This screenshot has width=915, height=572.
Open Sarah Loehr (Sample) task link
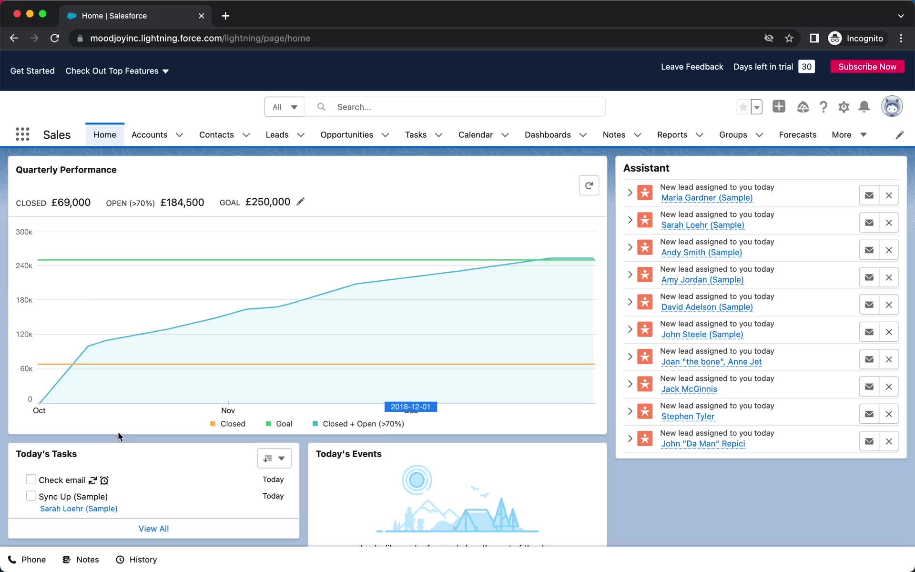pyautogui.click(x=79, y=509)
